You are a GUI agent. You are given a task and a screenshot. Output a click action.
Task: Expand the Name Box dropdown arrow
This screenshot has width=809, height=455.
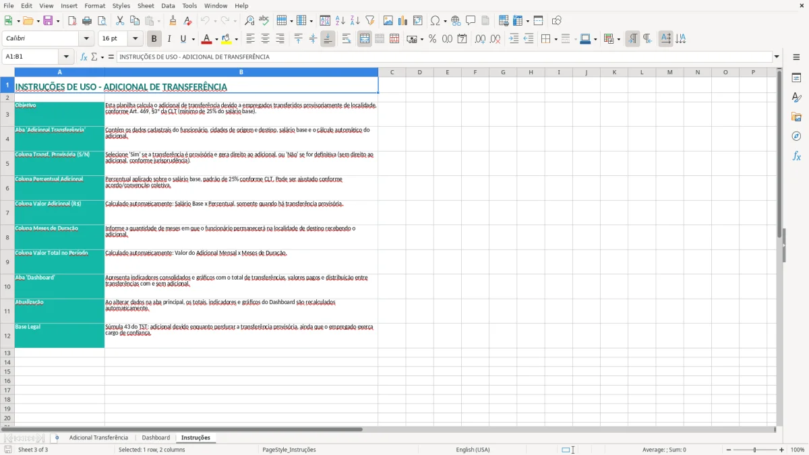click(x=66, y=57)
